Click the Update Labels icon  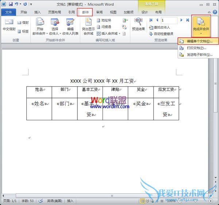(x=124, y=34)
